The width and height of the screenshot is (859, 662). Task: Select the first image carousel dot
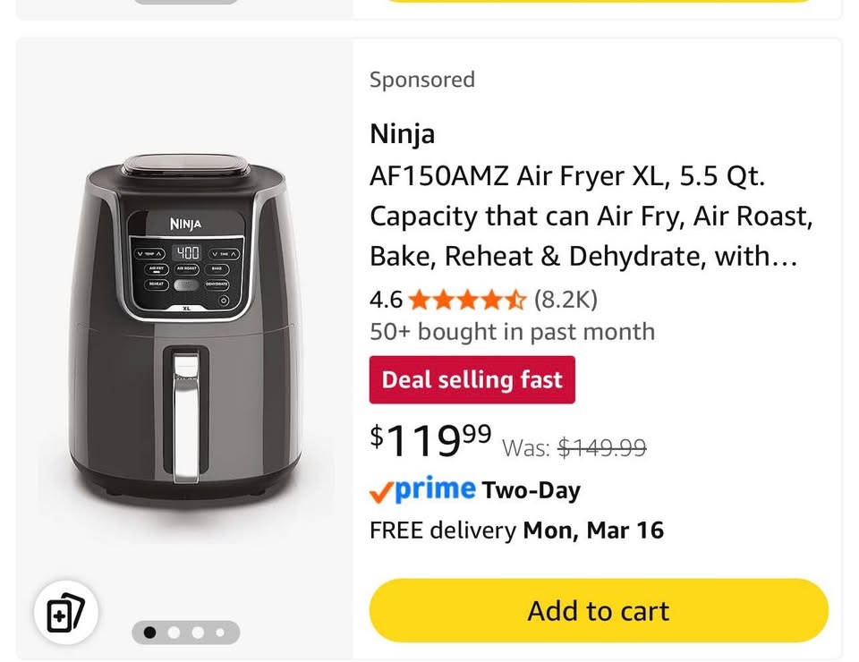pyautogui.click(x=150, y=632)
